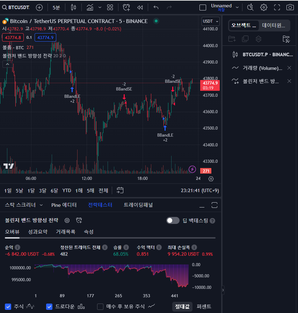Start bar replay mode

pyautogui.click(x=140, y=8)
